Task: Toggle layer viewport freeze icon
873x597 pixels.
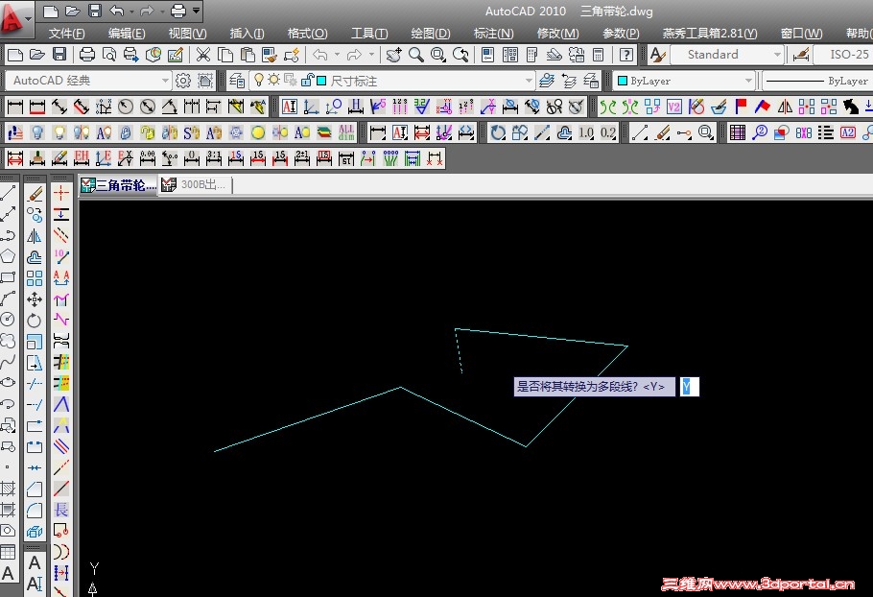Action: click(x=291, y=81)
